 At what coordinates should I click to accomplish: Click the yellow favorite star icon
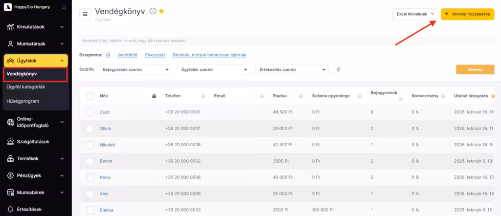click(161, 11)
